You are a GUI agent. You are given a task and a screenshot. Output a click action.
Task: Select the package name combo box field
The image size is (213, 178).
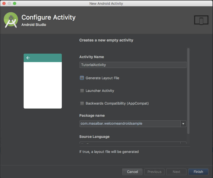pos(133,124)
